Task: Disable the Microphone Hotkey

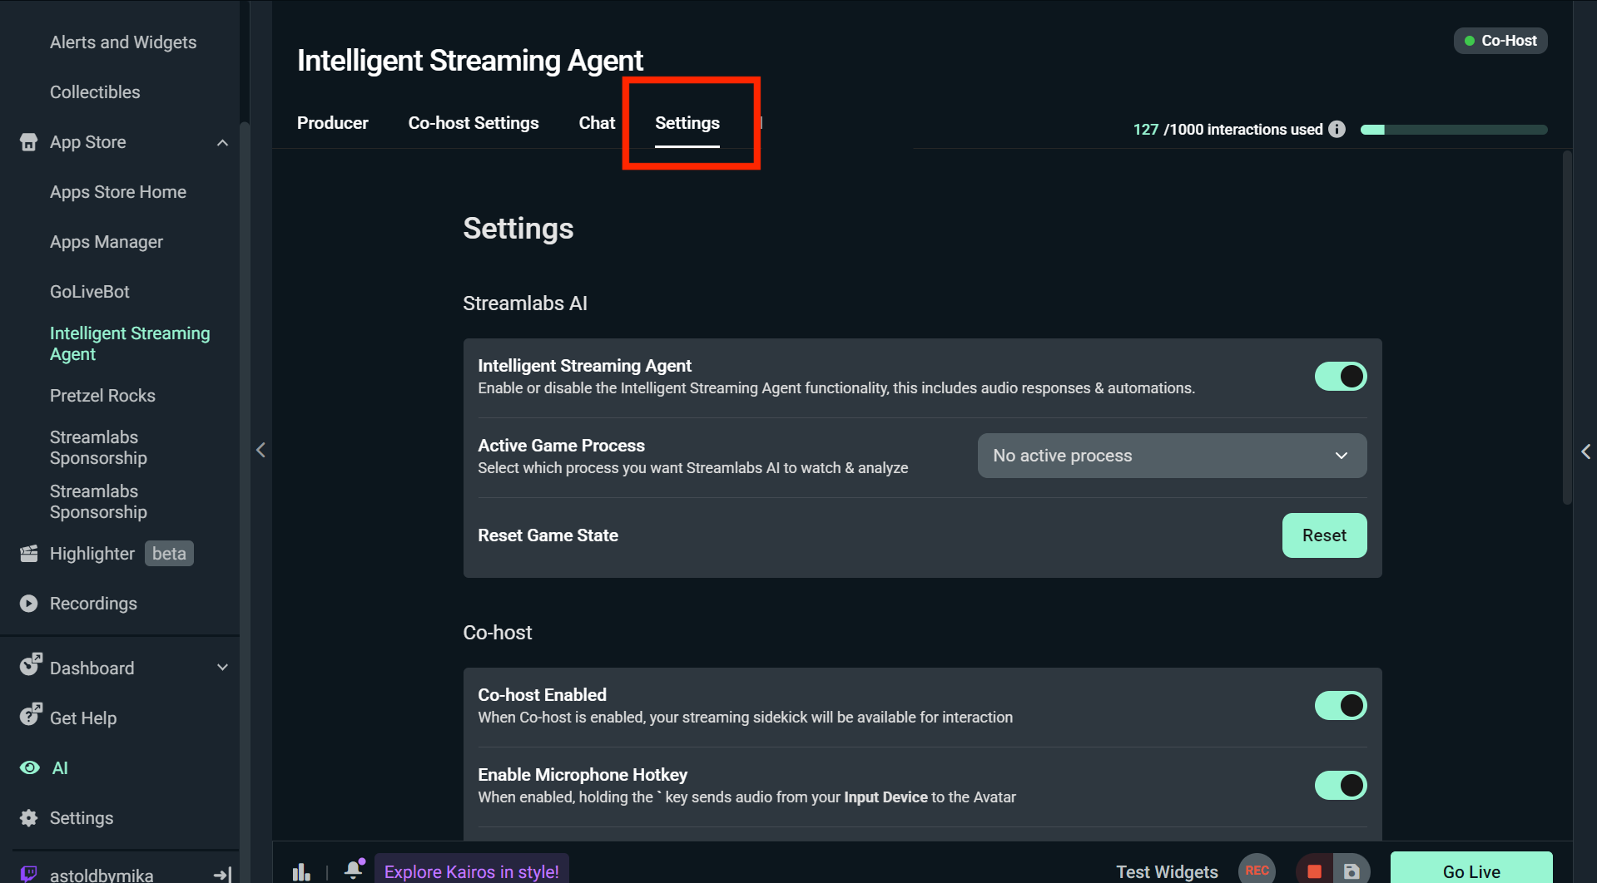Action: click(x=1340, y=785)
